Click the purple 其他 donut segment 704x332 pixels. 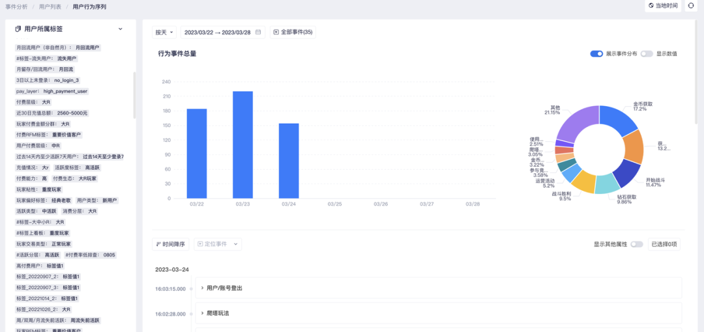click(578, 122)
